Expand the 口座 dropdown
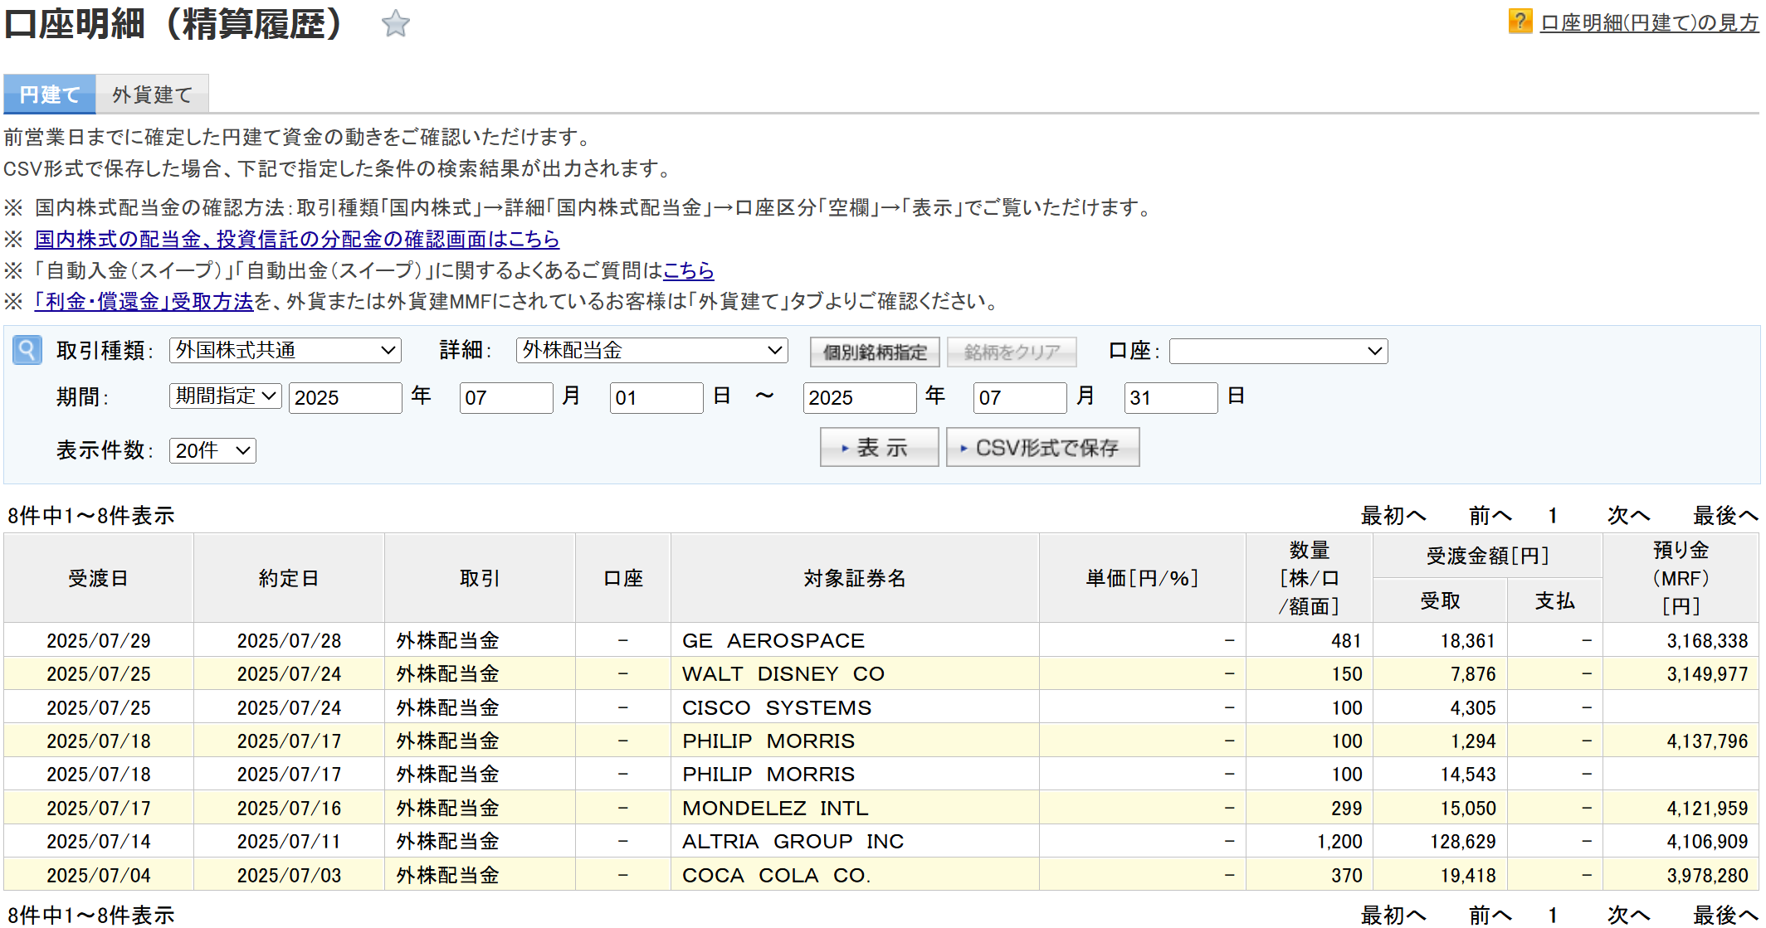The image size is (1766, 928). [1278, 351]
